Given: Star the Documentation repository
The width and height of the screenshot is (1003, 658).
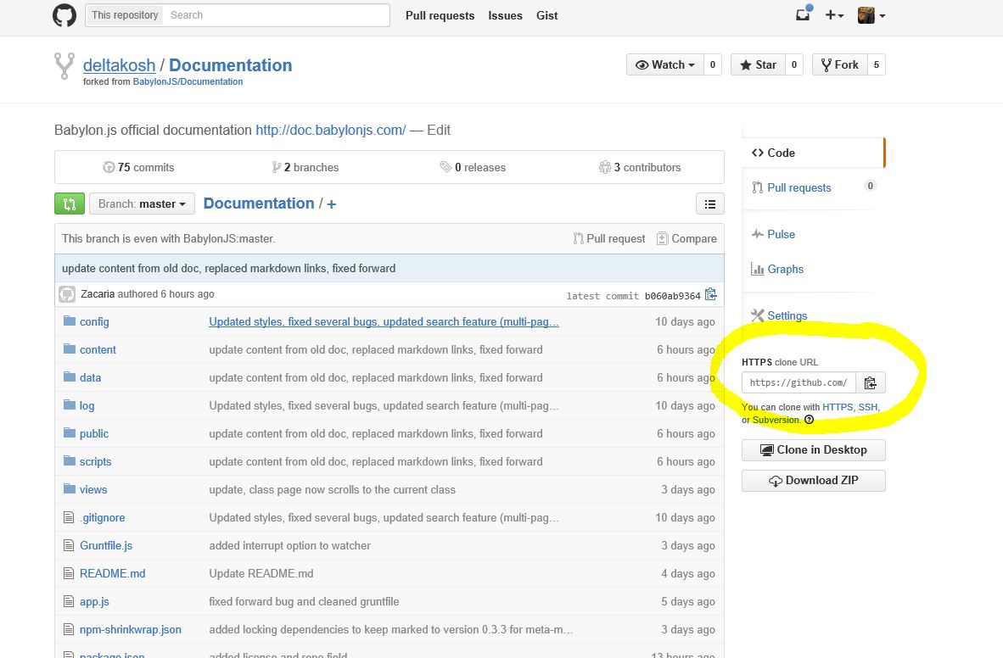Looking at the screenshot, I should coord(758,64).
